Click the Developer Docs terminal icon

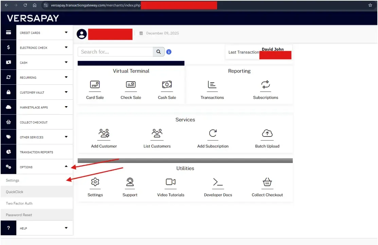tap(218, 182)
